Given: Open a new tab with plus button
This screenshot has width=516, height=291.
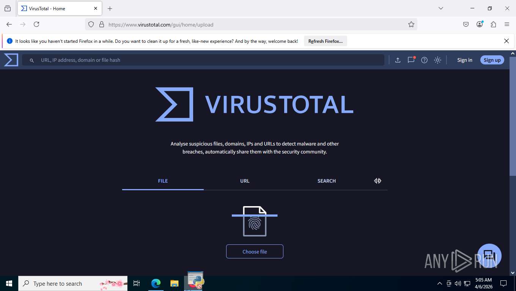Looking at the screenshot, I should [x=110, y=8].
